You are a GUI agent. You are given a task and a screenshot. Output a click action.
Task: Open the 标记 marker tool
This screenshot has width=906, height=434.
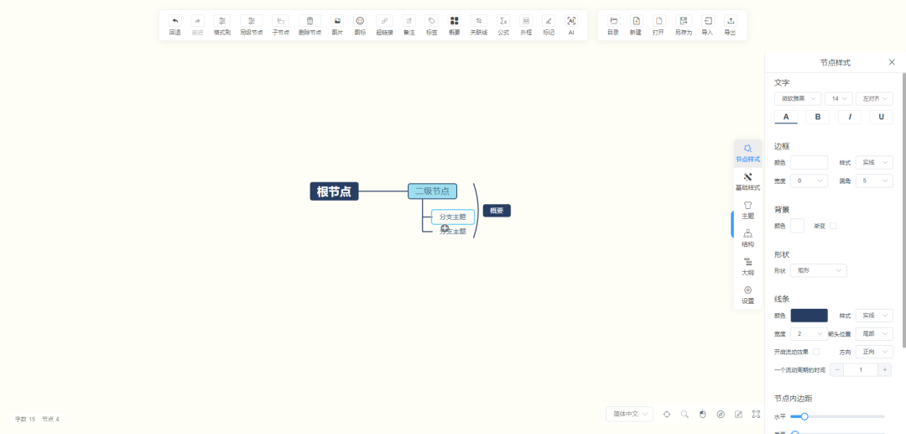[x=549, y=21]
